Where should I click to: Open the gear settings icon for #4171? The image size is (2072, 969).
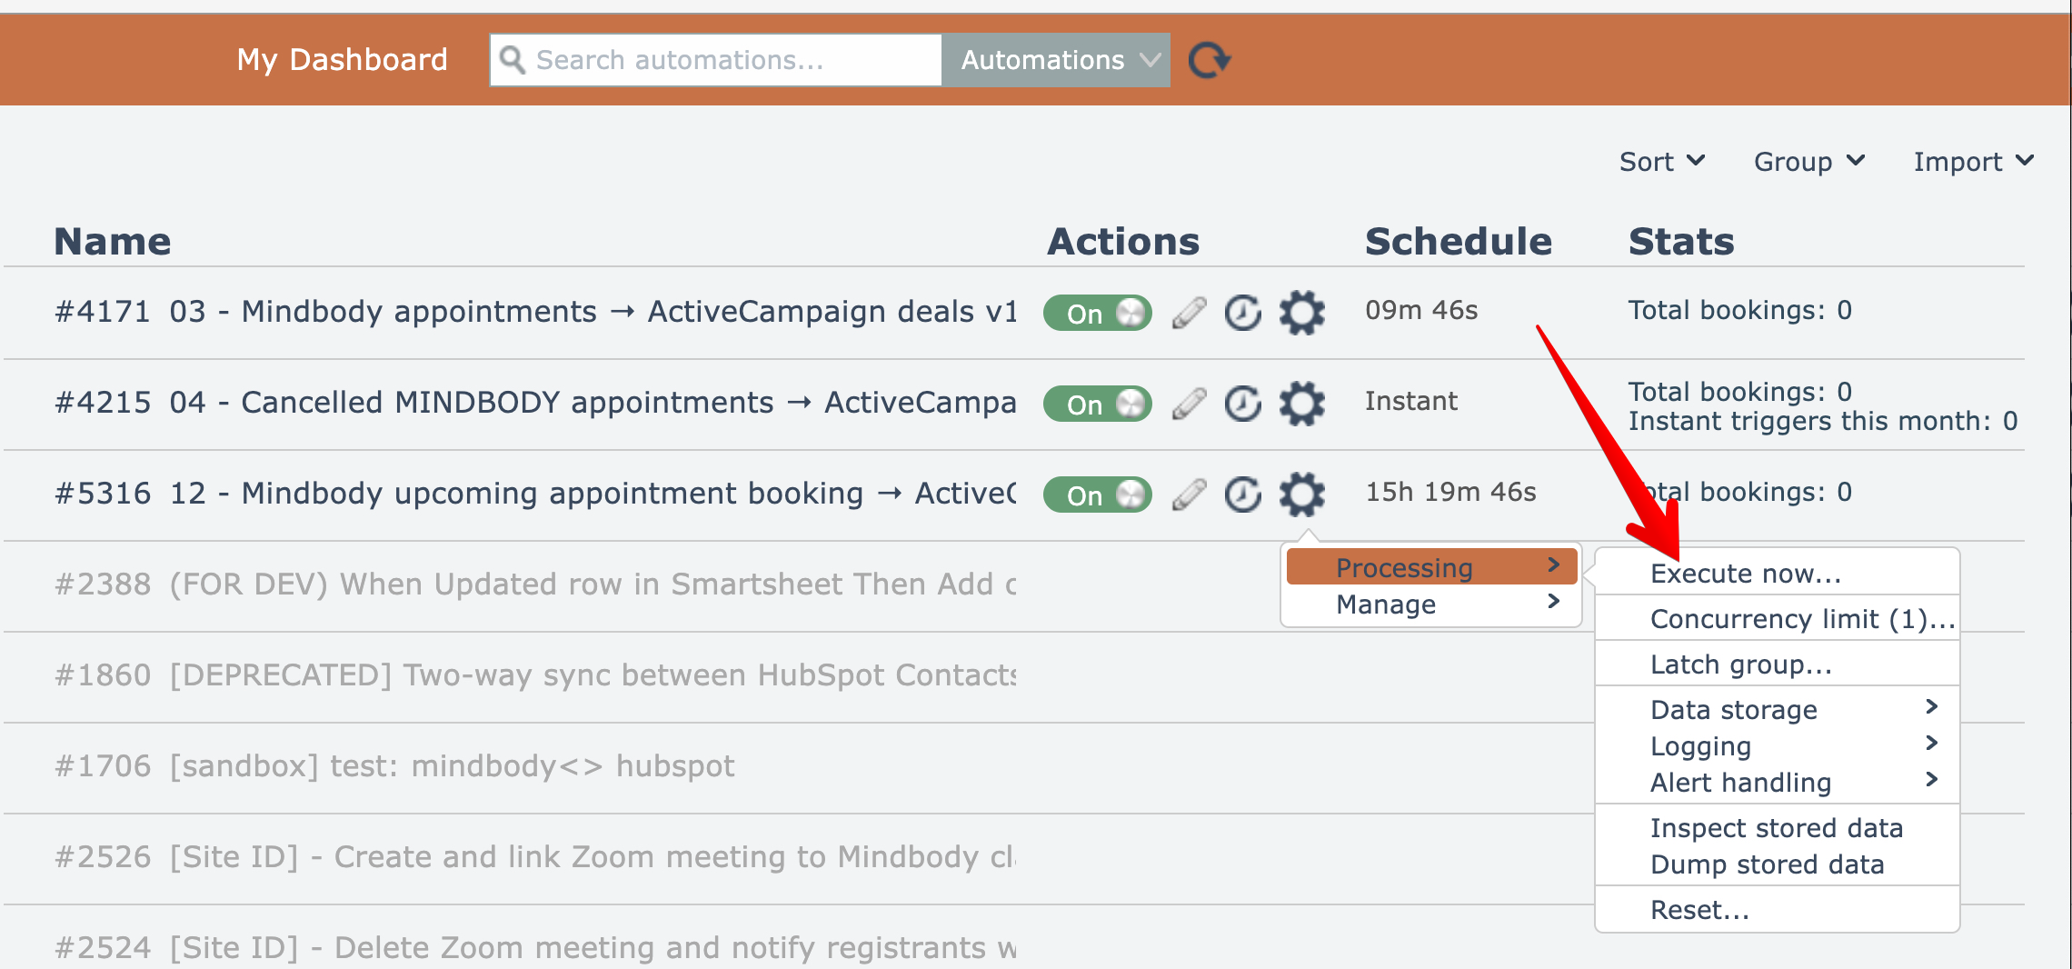[x=1301, y=313]
